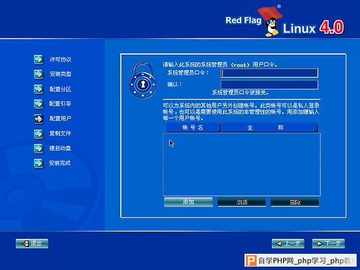The height and width of the screenshot is (270, 360).
Task: Click the 编辑 button
Action: 242,202
